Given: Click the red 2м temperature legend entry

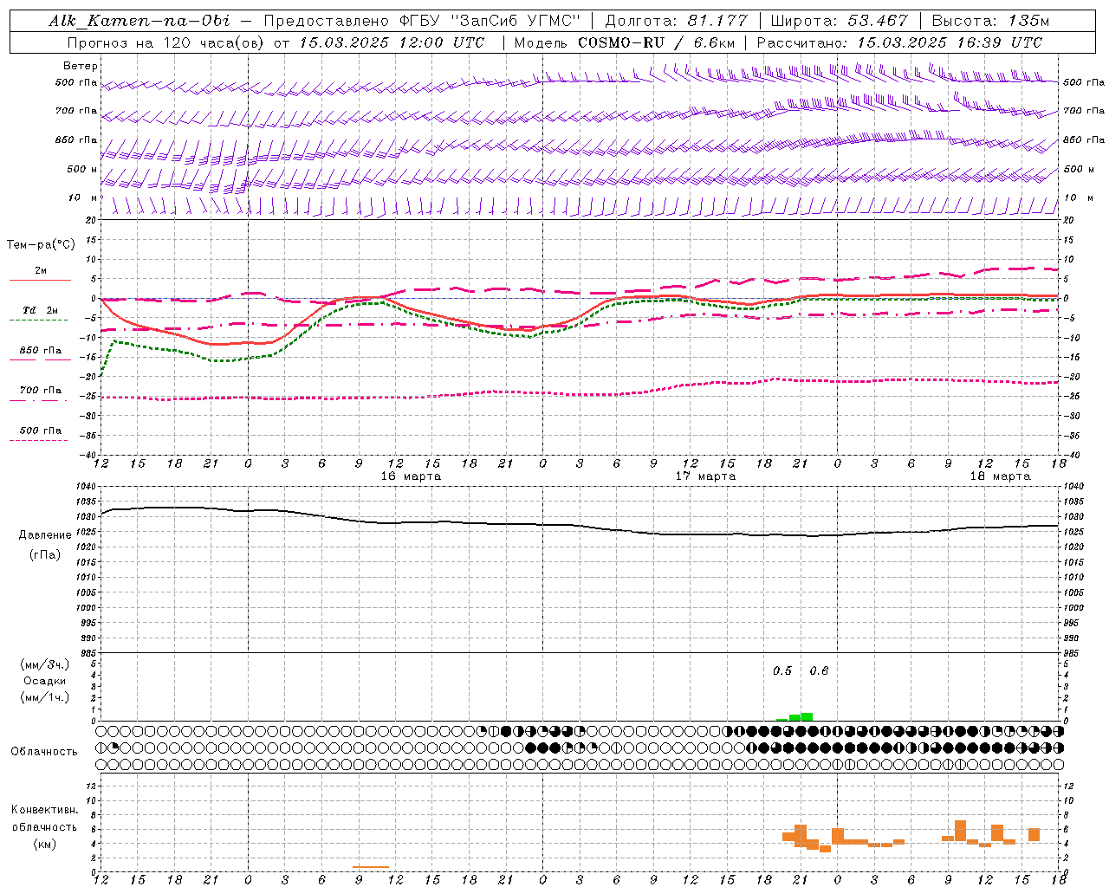Looking at the screenshot, I should click(x=41, y=272).
